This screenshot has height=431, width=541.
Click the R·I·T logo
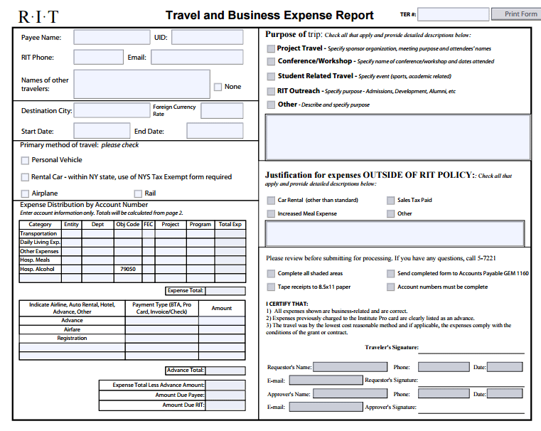pos(38,16)
